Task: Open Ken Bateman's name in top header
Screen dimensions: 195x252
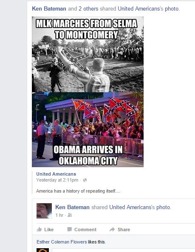Action: [49, 8]
